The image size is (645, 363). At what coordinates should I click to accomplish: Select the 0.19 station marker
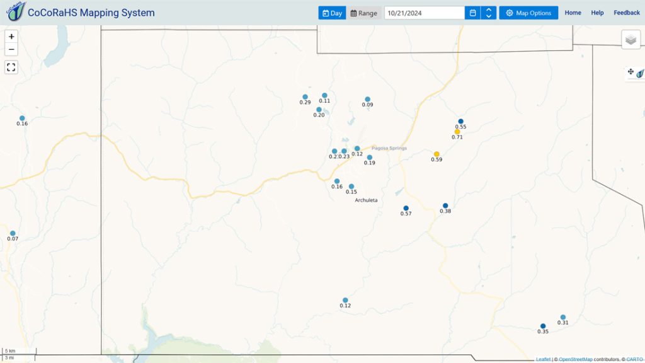click(x=369, y=158)
